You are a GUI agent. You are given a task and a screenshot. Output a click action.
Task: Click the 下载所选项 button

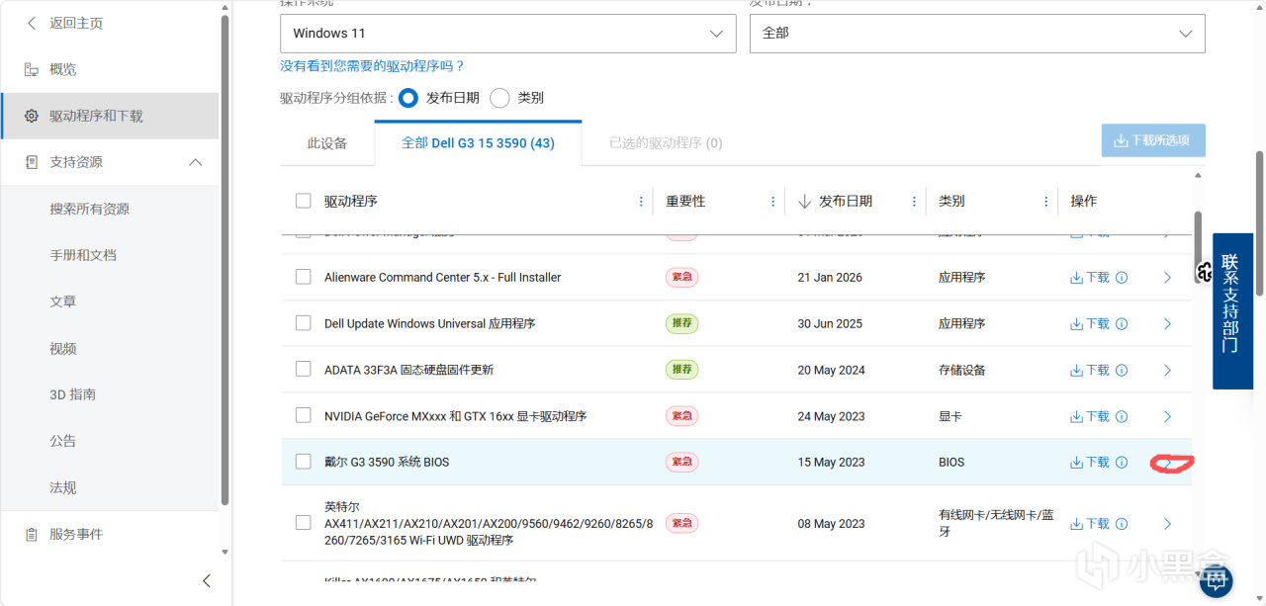tap(1153, 140)
